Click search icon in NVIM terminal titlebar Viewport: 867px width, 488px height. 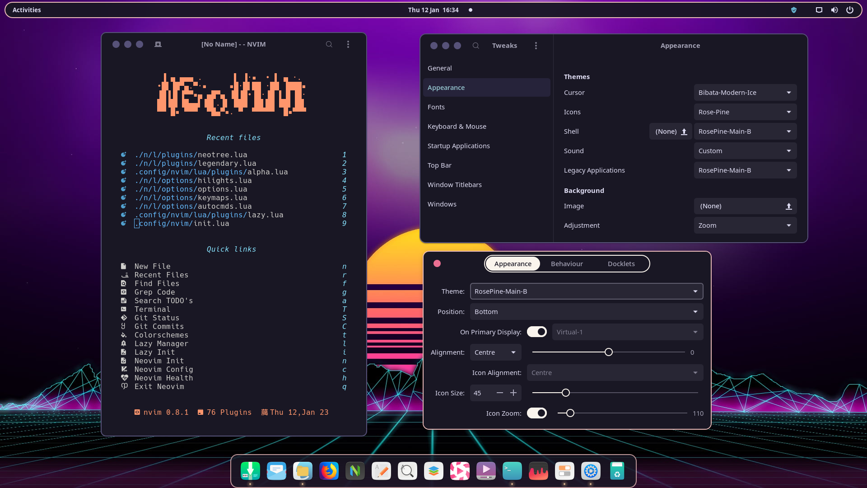pos(329,44)
